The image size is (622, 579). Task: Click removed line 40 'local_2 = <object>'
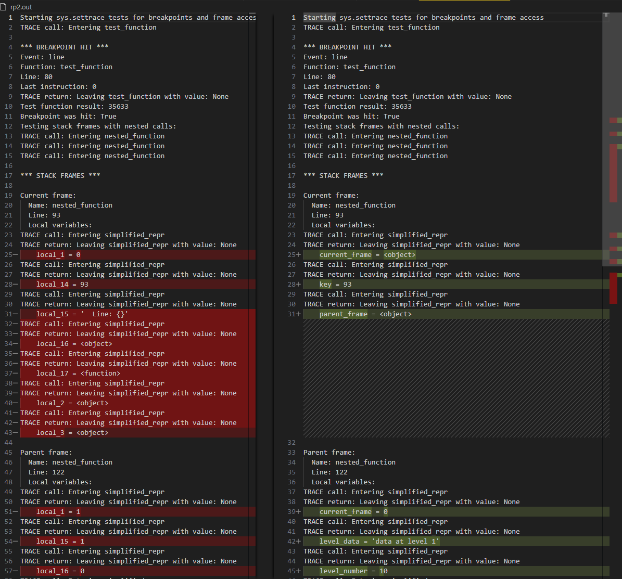pyautogui.click(x=137, y=403)
